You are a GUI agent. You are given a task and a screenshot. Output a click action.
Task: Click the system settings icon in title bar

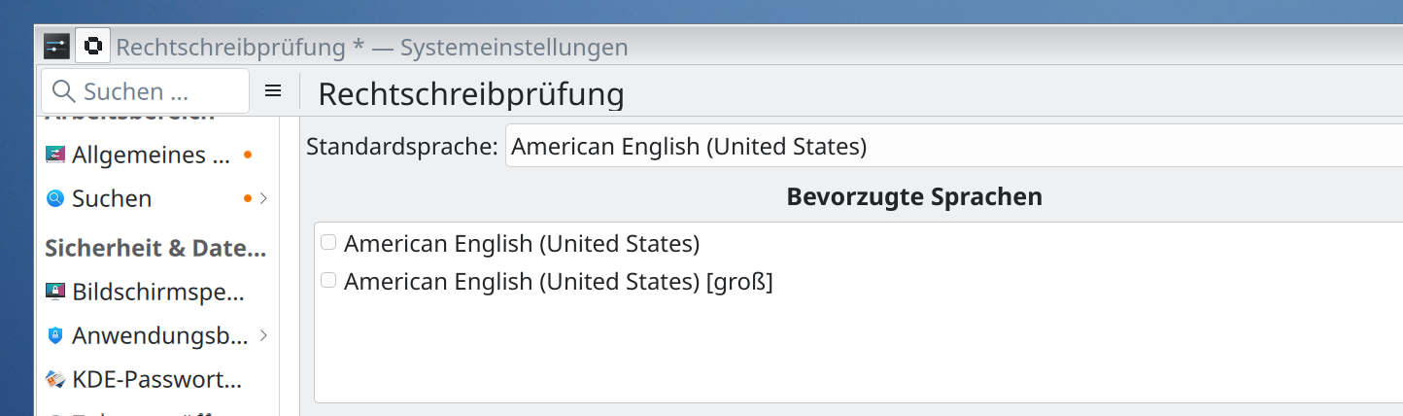56,47
